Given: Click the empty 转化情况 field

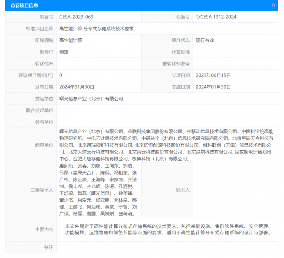Looking at the screenshot, I should pyautogui.click(x=99, y=64).
